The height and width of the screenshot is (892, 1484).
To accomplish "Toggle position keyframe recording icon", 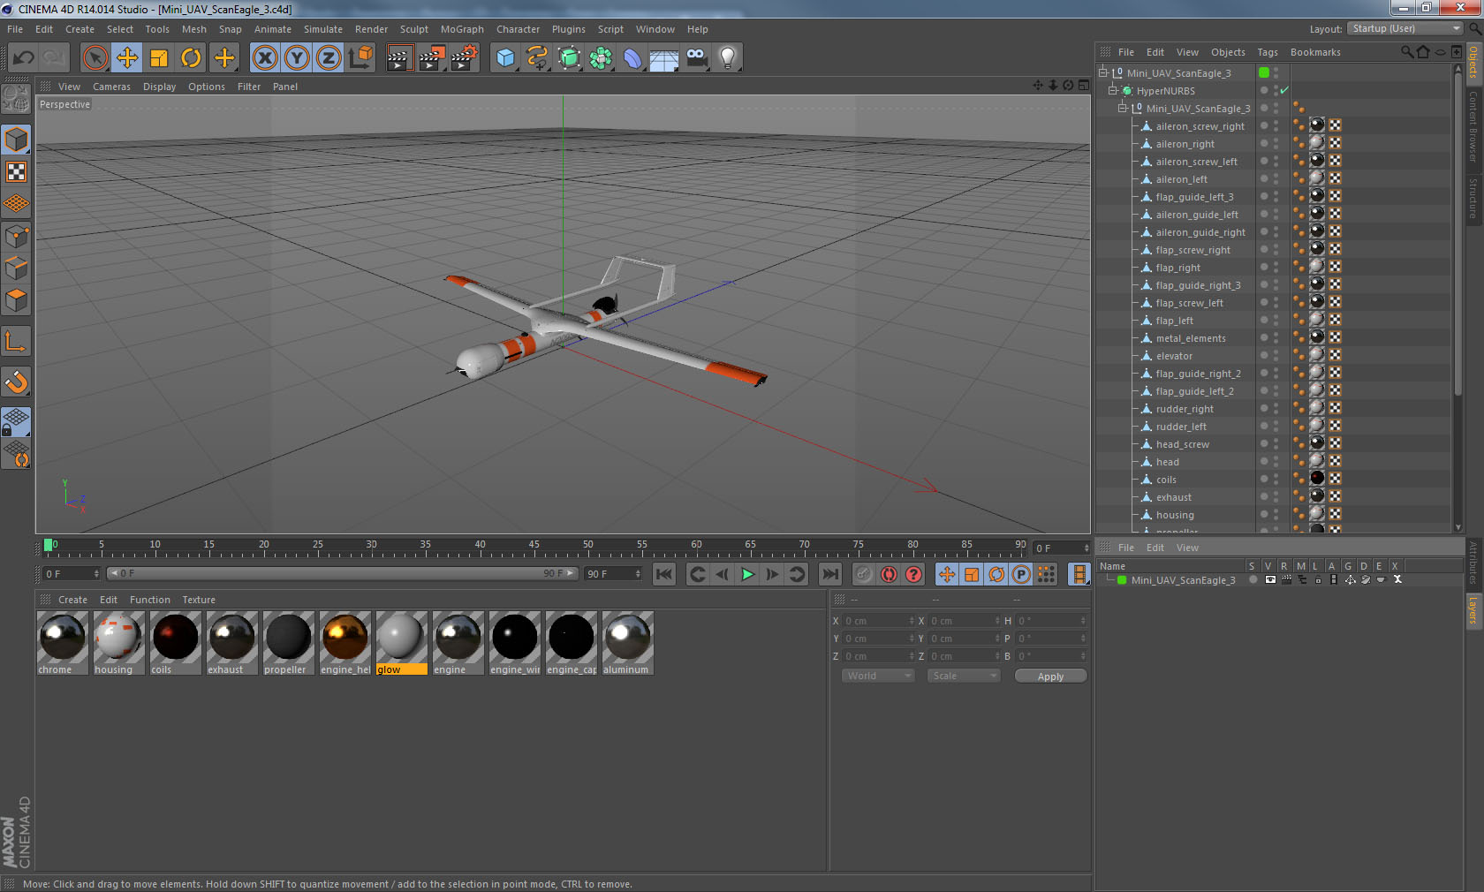I will pos(947,574).
